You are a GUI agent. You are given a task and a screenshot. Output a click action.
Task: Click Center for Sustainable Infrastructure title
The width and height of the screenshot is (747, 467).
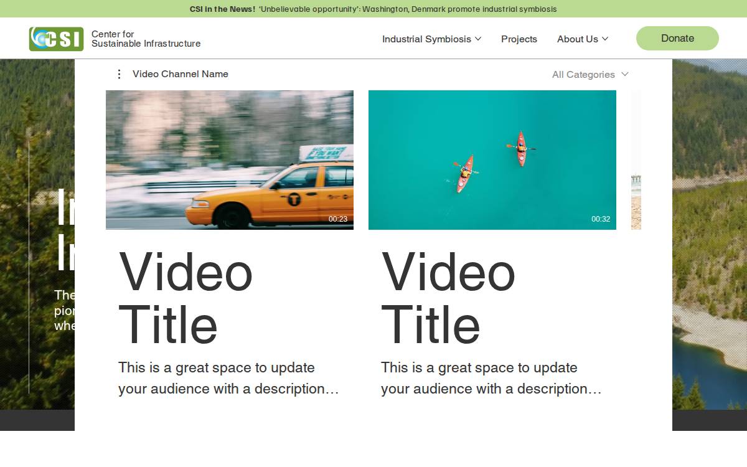click(146, 39)
